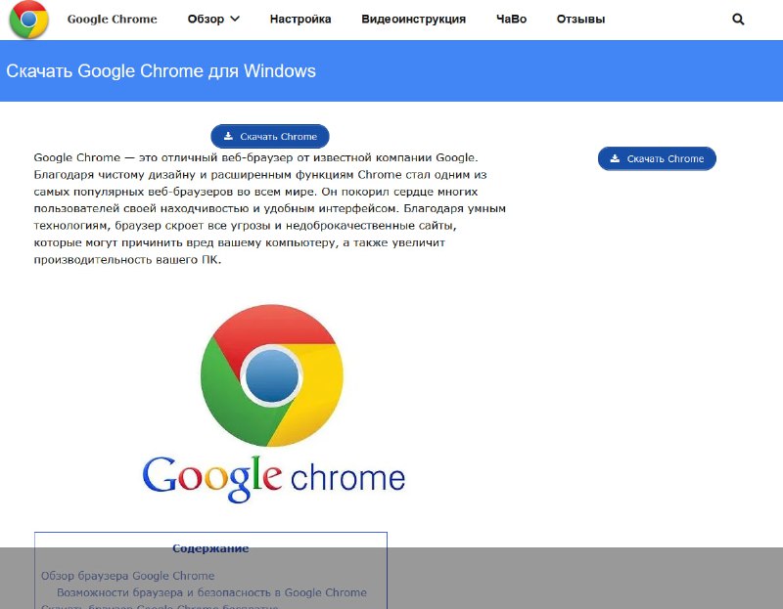Image resolution: width=783 pixels, height=609 pixels.
Task: Open the ЧаВо section
Action: click(x=511, y=20)
